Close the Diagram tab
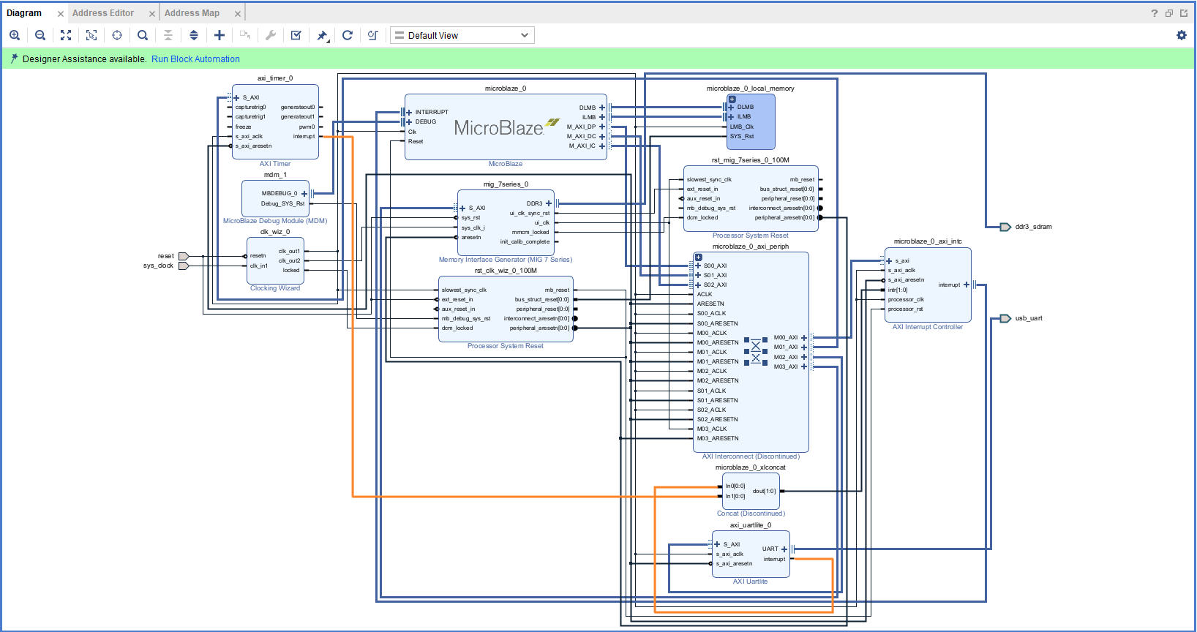The image size is (1197, 632). pyautogui.click(x=61, y=14)
